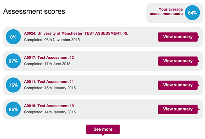The image size is (205, 139).
Task: View summary for the A0024 assessment
Action: pyautogui.click(x=178, y=37)
